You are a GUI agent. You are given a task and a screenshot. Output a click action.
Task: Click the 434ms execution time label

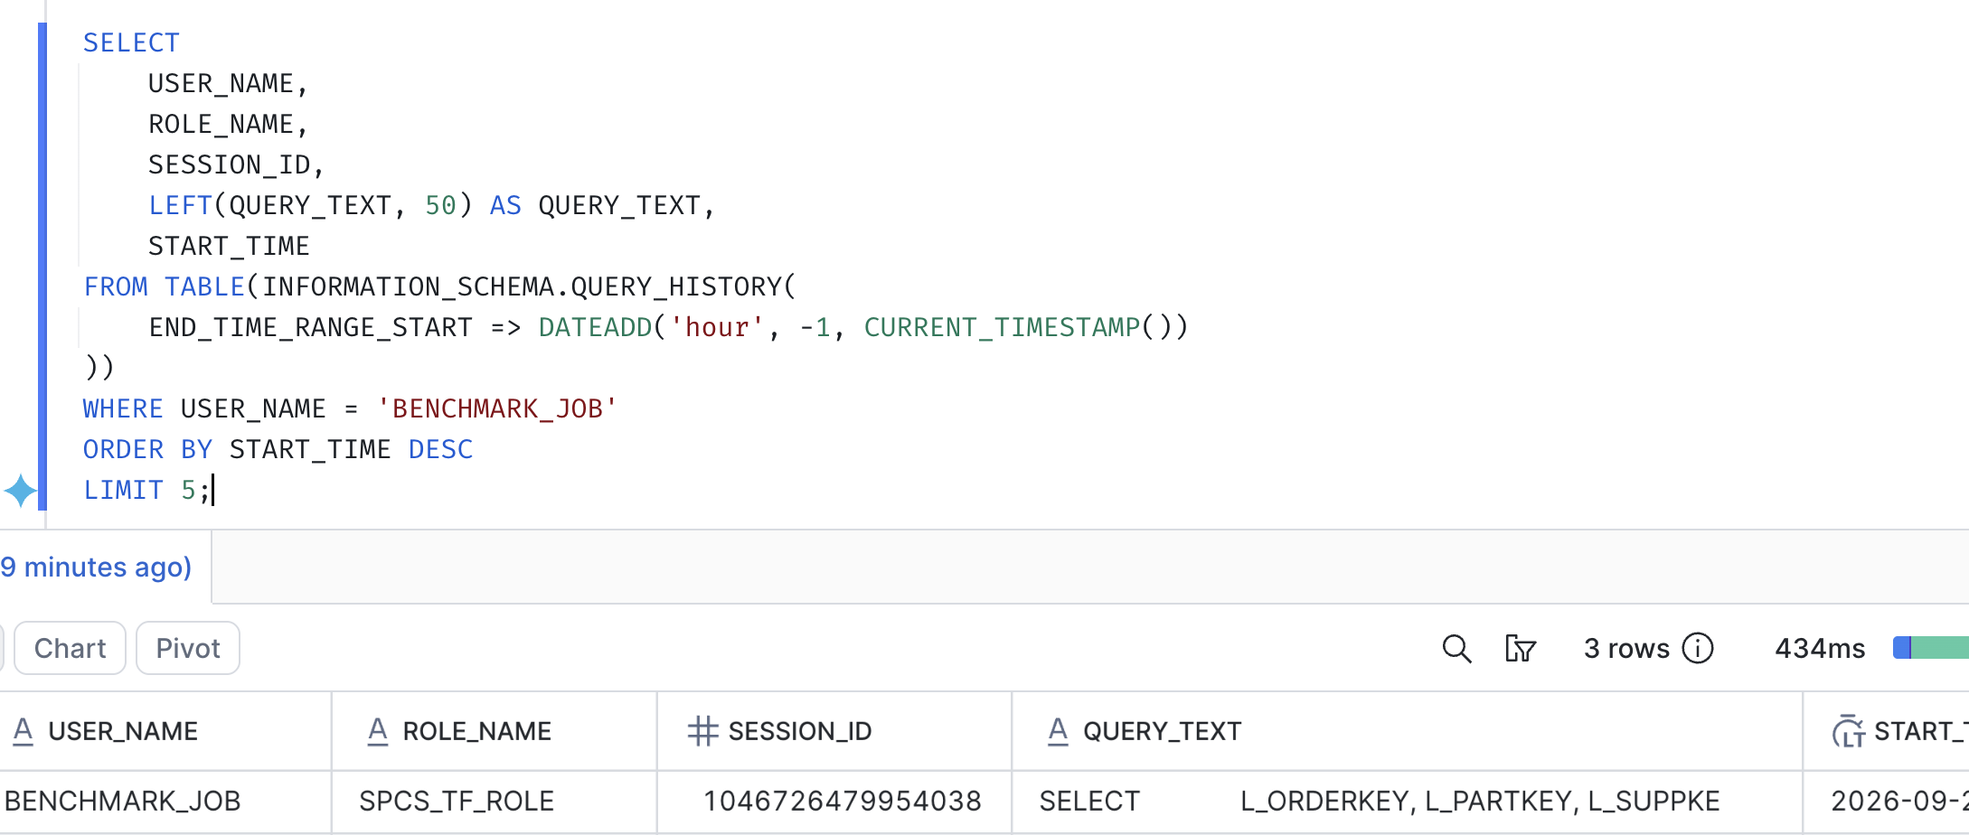pyautogui.click(x=1820, y=648)
